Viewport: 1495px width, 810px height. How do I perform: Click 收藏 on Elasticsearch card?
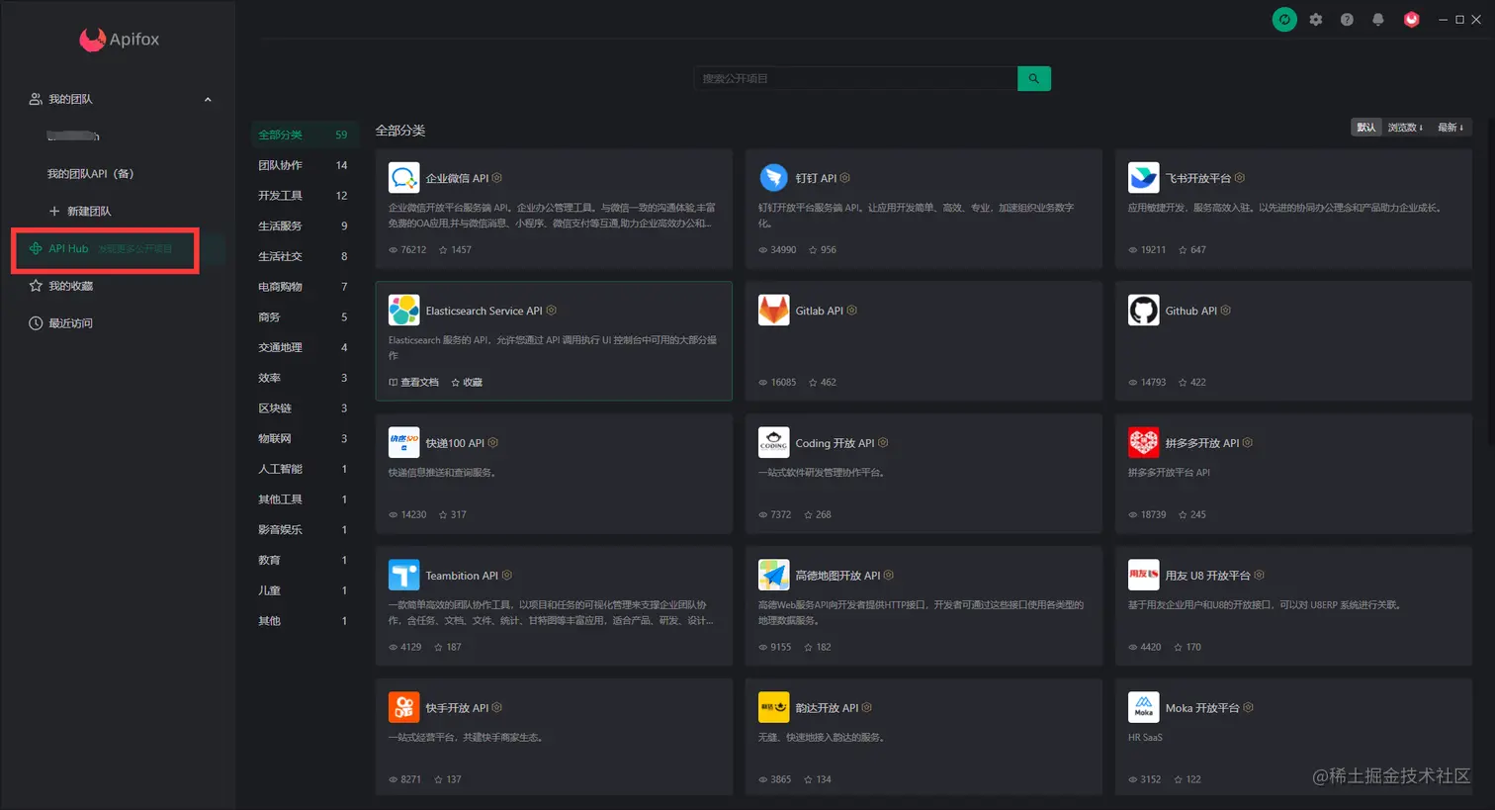(x=467, y=383)
